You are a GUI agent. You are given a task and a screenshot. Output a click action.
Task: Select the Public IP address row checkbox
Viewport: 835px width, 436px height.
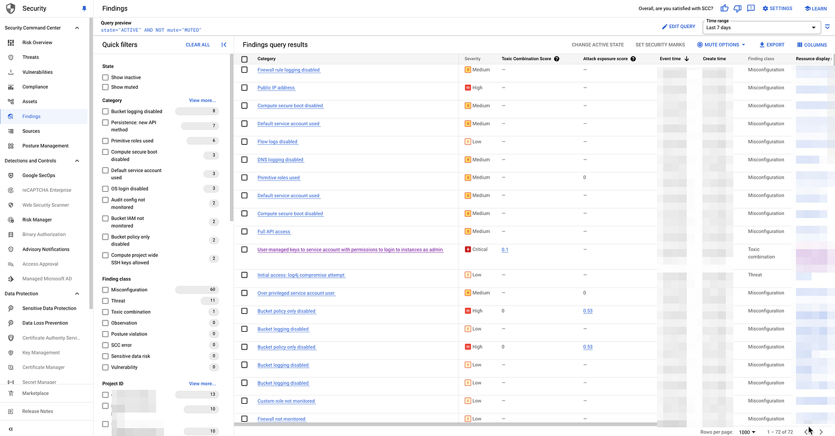click(x=245, y=88)
